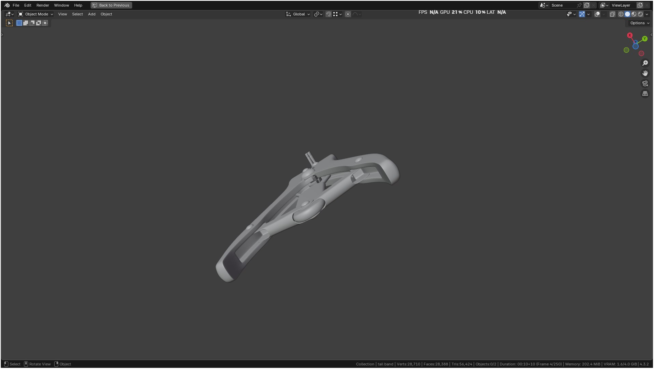The height and width of the screenshot is (369, 654).
Task: Expand the left toolbar arrow
Action: pos(2,35)
